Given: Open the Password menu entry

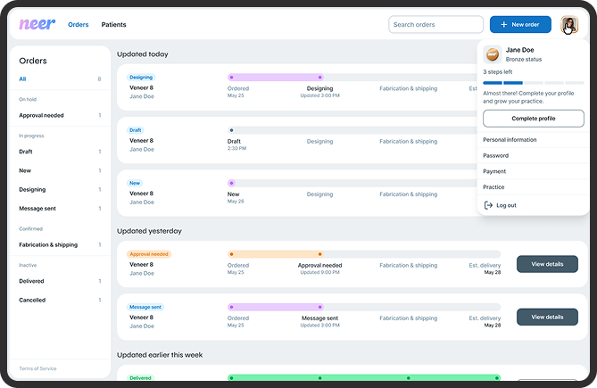Looking at the screenshot, I should tap(496, 155).
